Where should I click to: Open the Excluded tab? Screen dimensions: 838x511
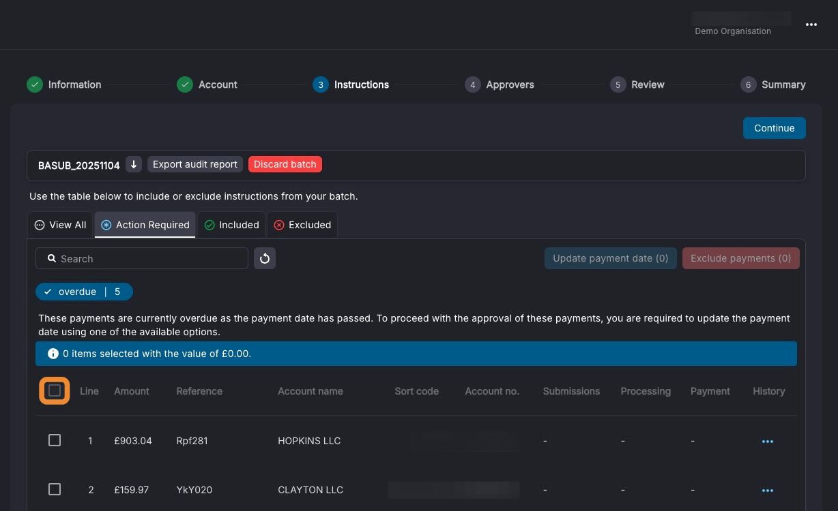tap(302, 225)
